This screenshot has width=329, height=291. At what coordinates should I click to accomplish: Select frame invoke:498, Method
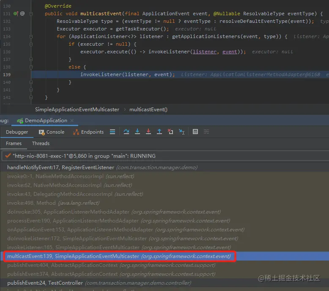click(x=164, y=203)
